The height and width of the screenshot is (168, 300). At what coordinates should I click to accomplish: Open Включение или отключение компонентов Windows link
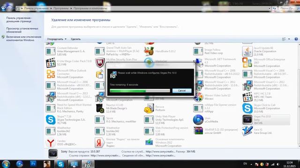pyautogui.click(x=24, y=38)
